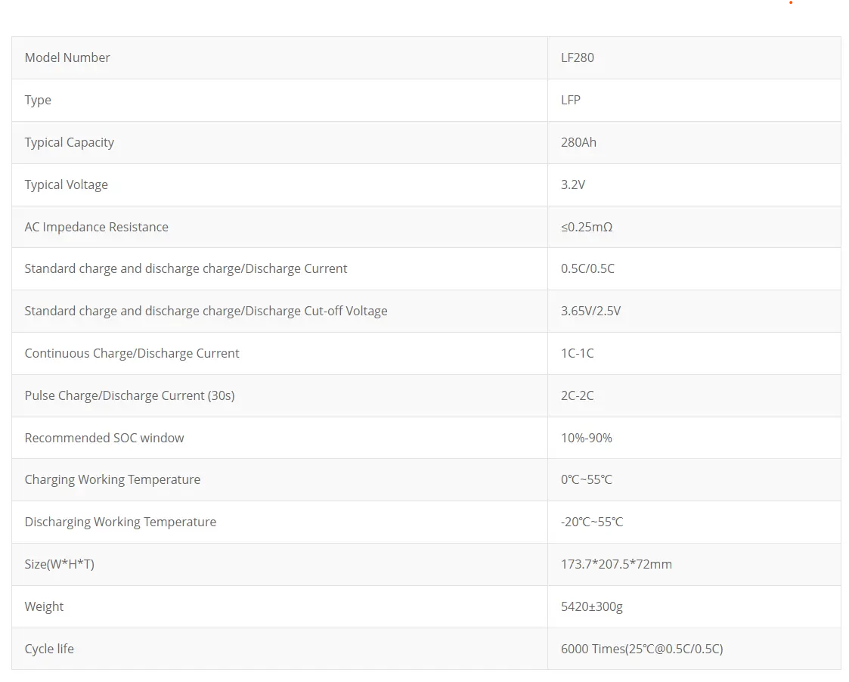This screenshot has width=849, height=682.
Task: Click the 173.7*207.5*72mm size value
Action: click(616, 564)
